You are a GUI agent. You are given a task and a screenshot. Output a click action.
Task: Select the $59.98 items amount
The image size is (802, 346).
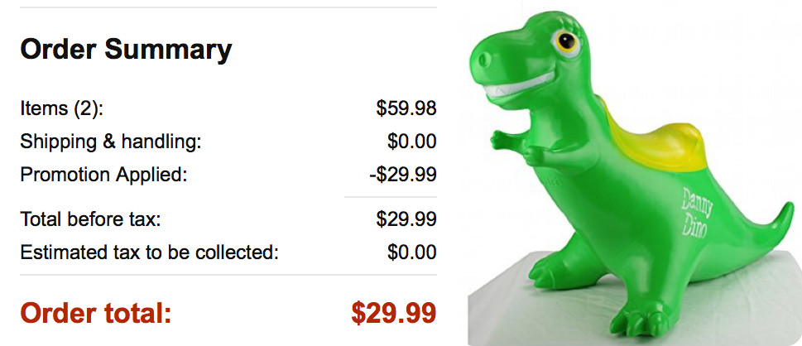[x=406, y=108]
